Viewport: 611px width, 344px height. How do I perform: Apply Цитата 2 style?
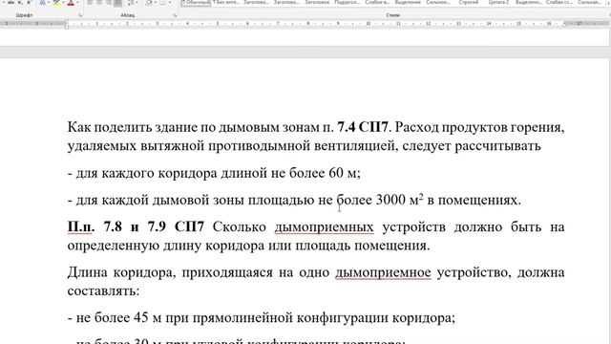tap(498, 2)
